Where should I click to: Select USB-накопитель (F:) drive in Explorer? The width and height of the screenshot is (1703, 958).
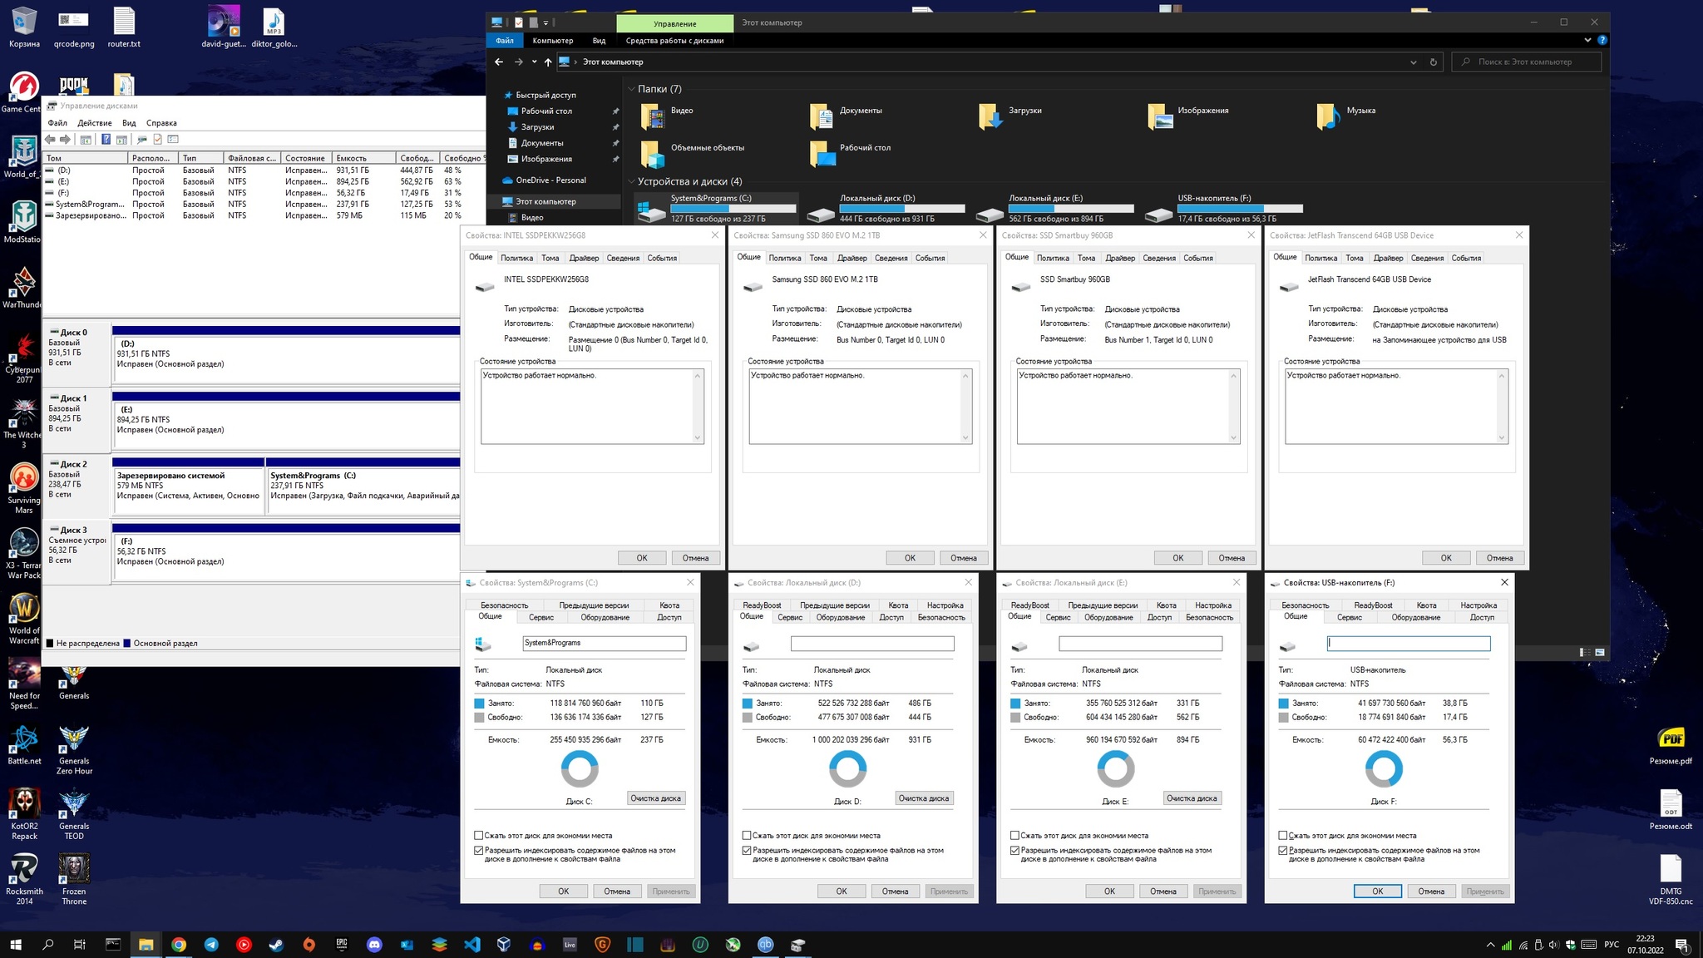(1223, 210)
